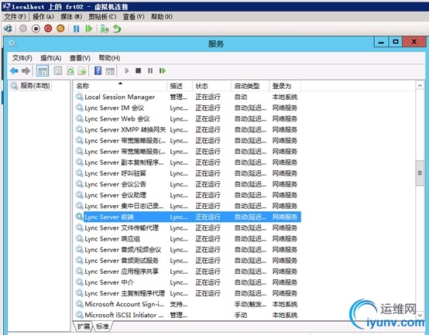
Task: Open Services window 帮助(H) menu
Action: (x=109, y=58)
